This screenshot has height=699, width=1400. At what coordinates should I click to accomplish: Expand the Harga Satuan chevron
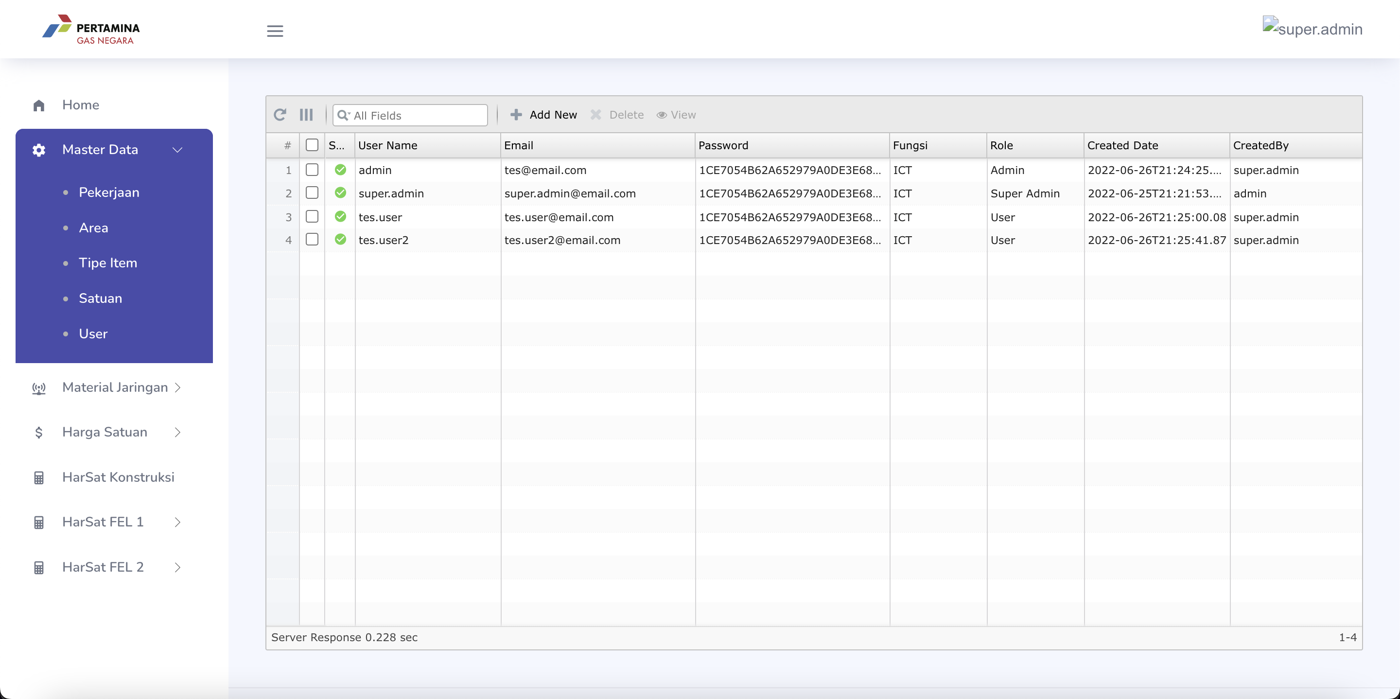point(178,432)
